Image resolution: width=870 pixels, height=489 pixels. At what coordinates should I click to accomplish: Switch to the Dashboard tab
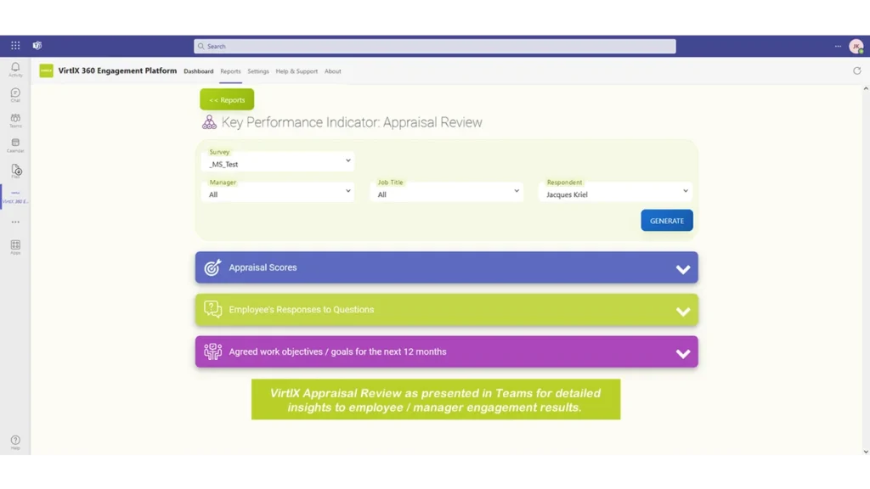pos(198,71)
